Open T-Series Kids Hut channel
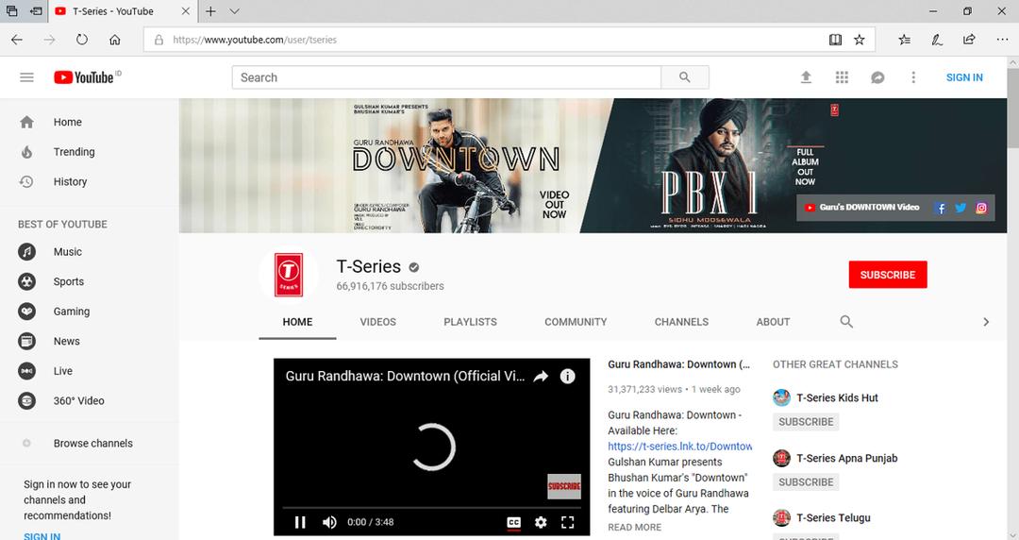This screenshot has height=540, width=1019. pyautogui.click(x=837, y=397)
